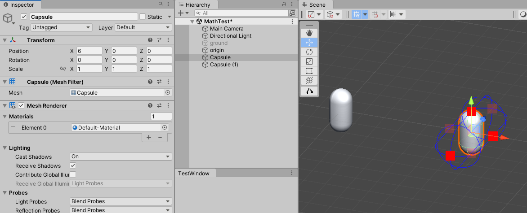Remove material element with minus button
Image resolution: width=527 pixels, height=213 pixels.
coord(160,137)
